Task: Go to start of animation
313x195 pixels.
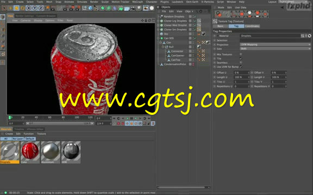Action: point(114,118)
